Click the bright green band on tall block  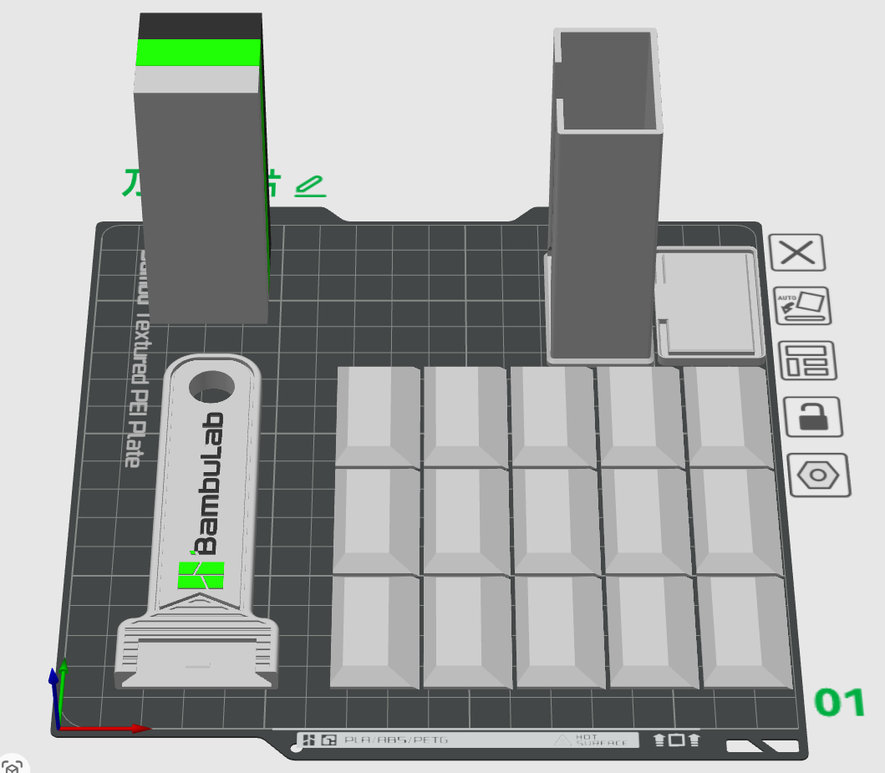pos(199,53)
